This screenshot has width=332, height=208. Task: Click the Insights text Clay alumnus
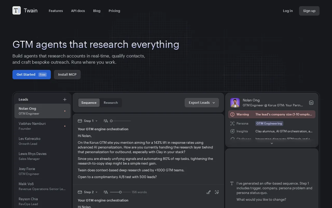284,131
